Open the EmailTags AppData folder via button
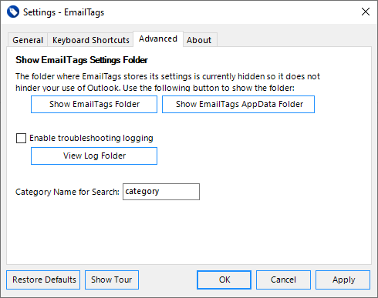 coord(238,104)
